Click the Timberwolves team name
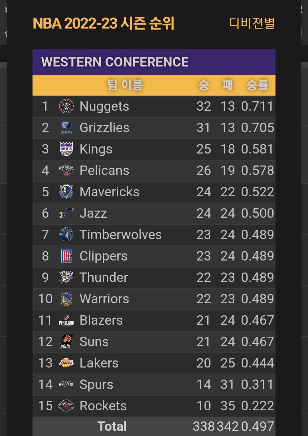 [x=120, y=235]
